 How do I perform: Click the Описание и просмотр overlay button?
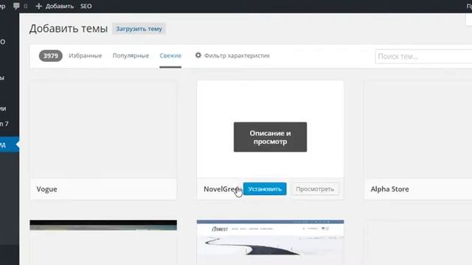[271, 137]
